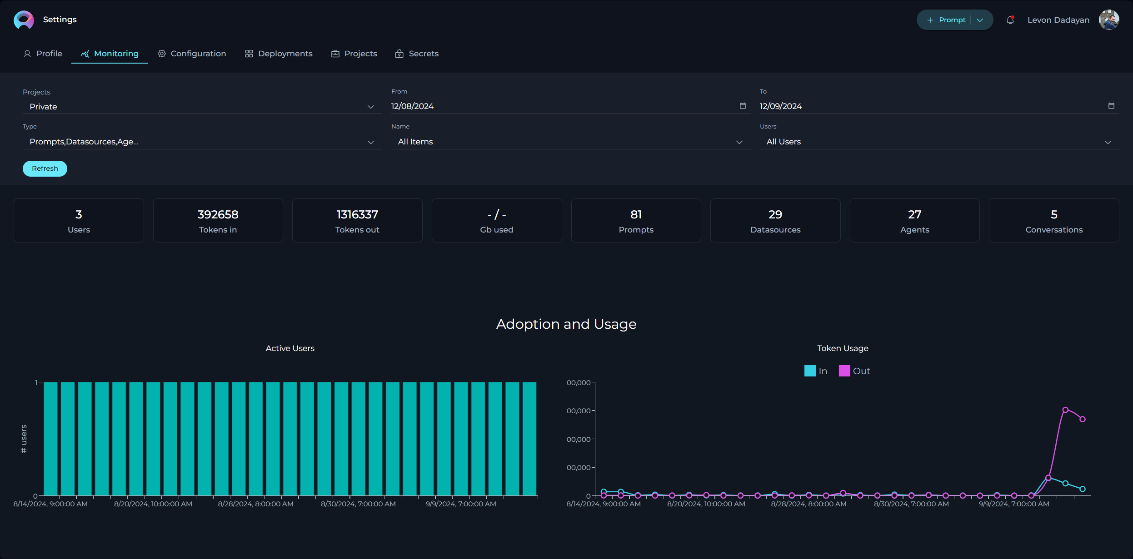Viewport: 1133px width, 559px height.
Task: Open the Name dropdown showing All Items
Action: click(x=571, y=142)
